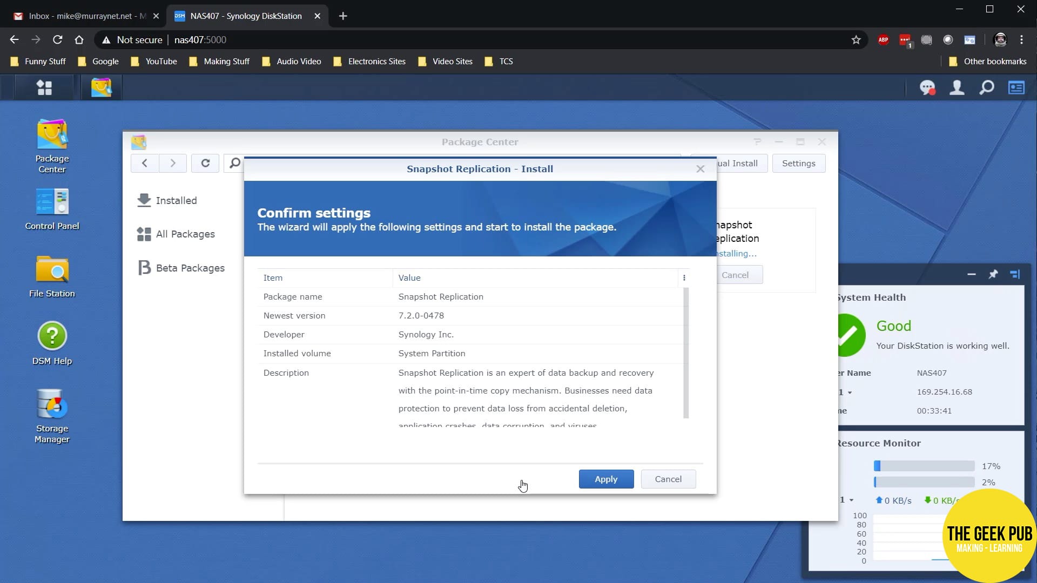1037x583 pixels.
Task: Open the DSM Main Menu grid icon
Action: click(x=44, y=87)
